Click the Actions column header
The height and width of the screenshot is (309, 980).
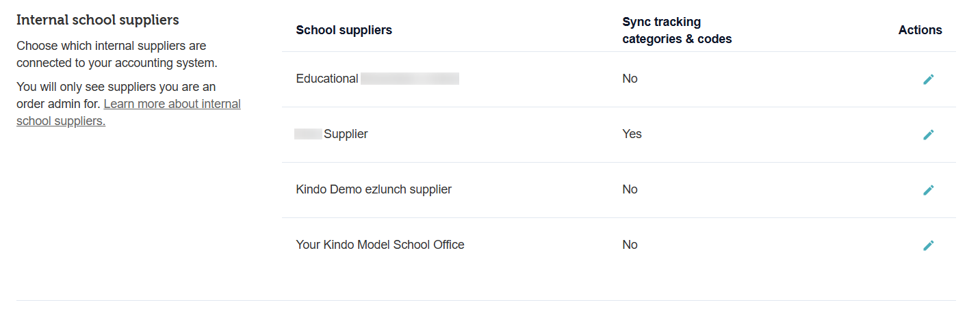coord(920,30)
